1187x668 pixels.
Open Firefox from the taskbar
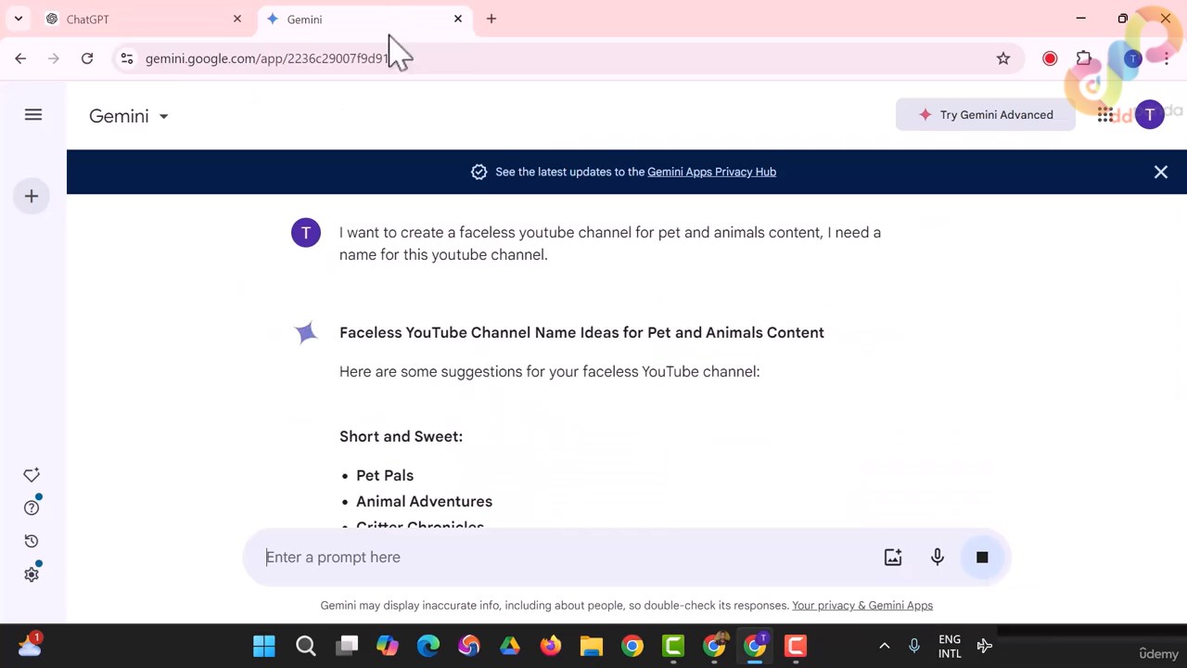click(551, 646)
